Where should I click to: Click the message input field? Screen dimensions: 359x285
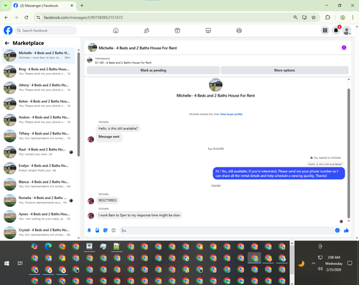coord(228,231)
